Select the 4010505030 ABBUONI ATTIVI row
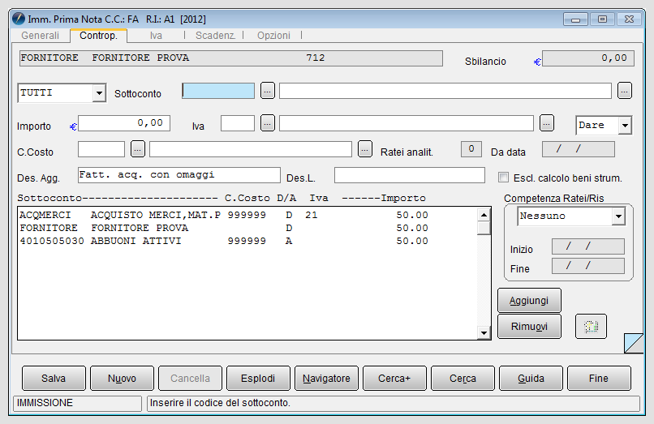This screenshot has width=654, height=424. [247, 241]
